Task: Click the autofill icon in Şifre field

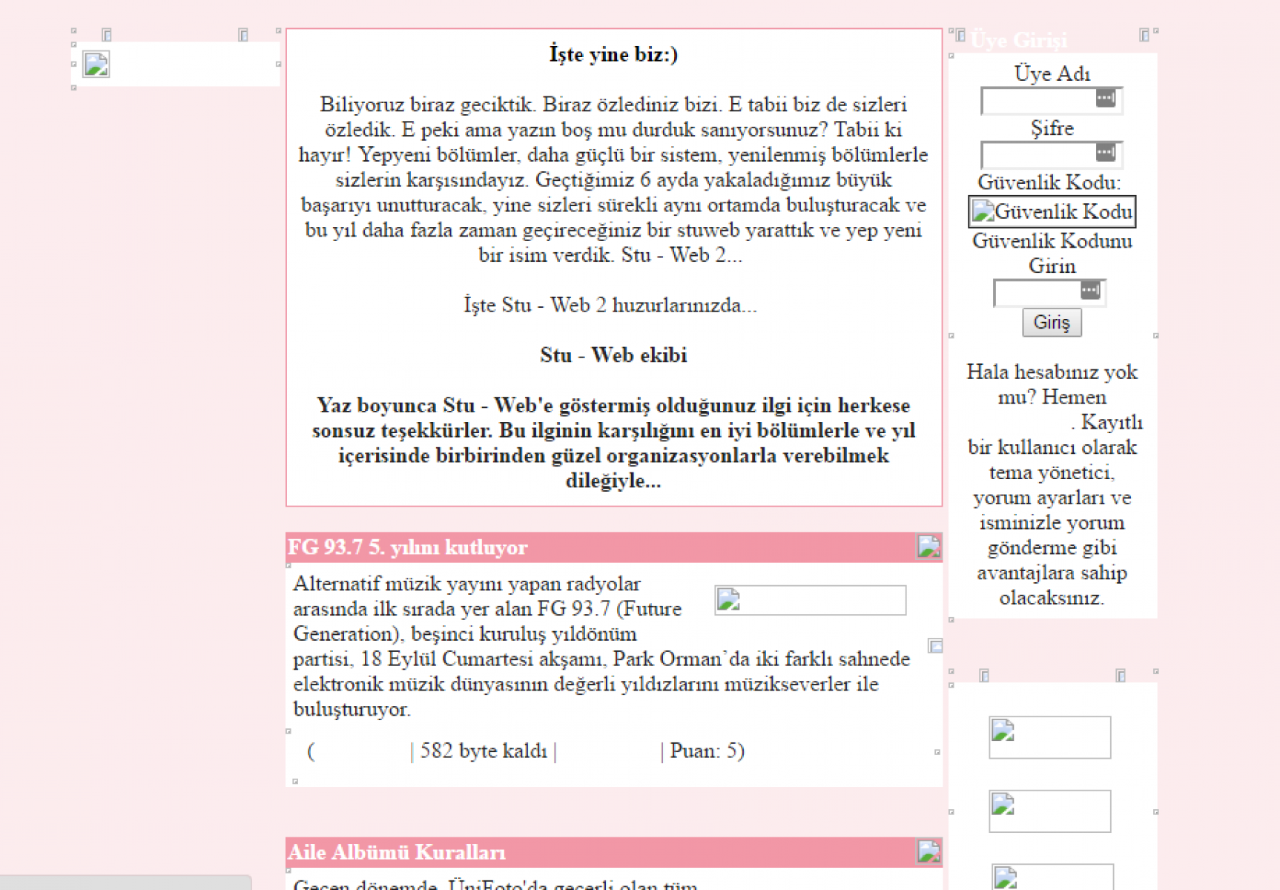Action: coord(1105,153)
